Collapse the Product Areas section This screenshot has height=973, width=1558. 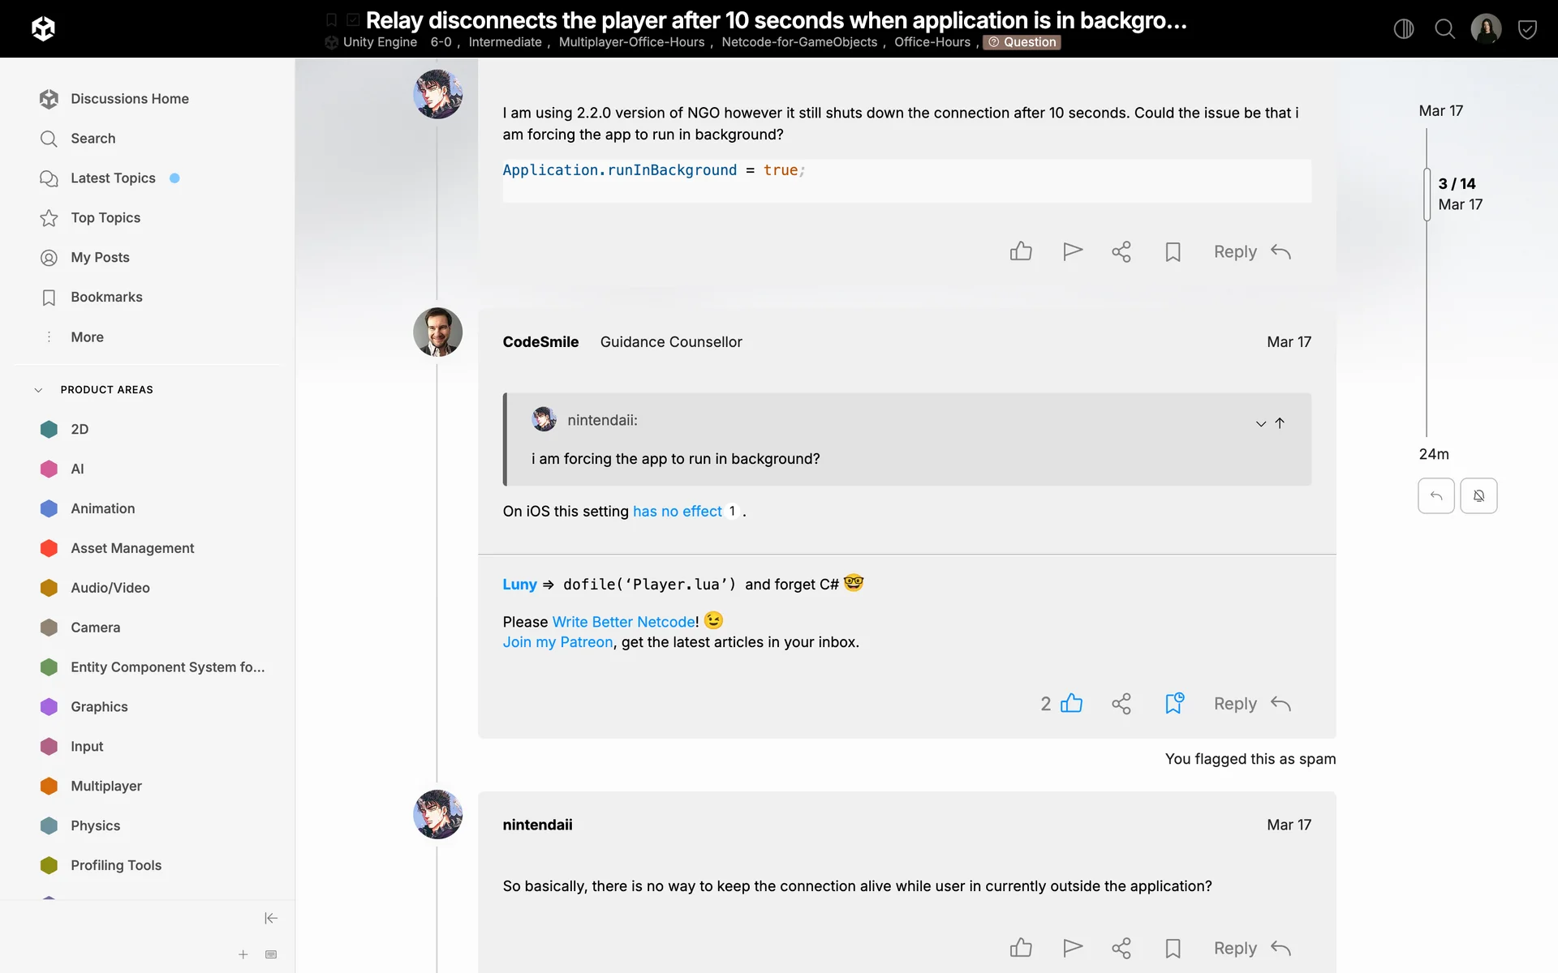38,390
